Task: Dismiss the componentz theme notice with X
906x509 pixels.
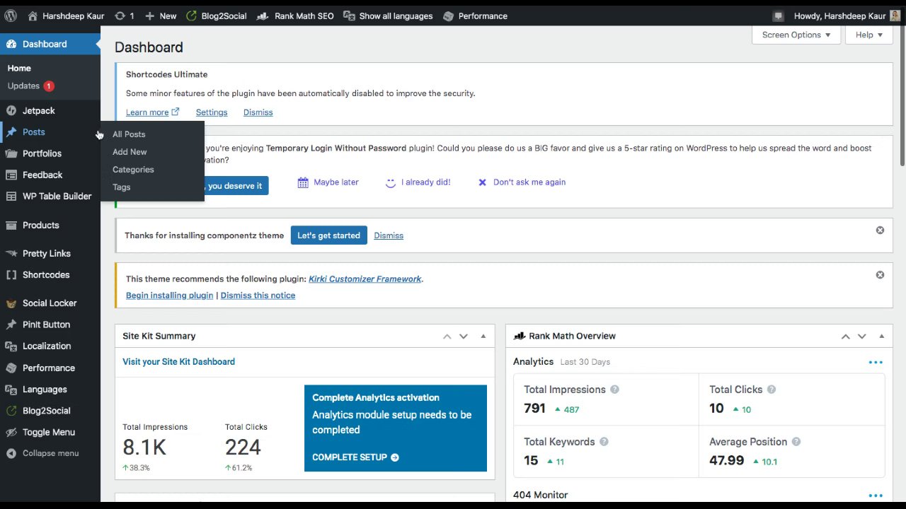Action: [880, 230]
